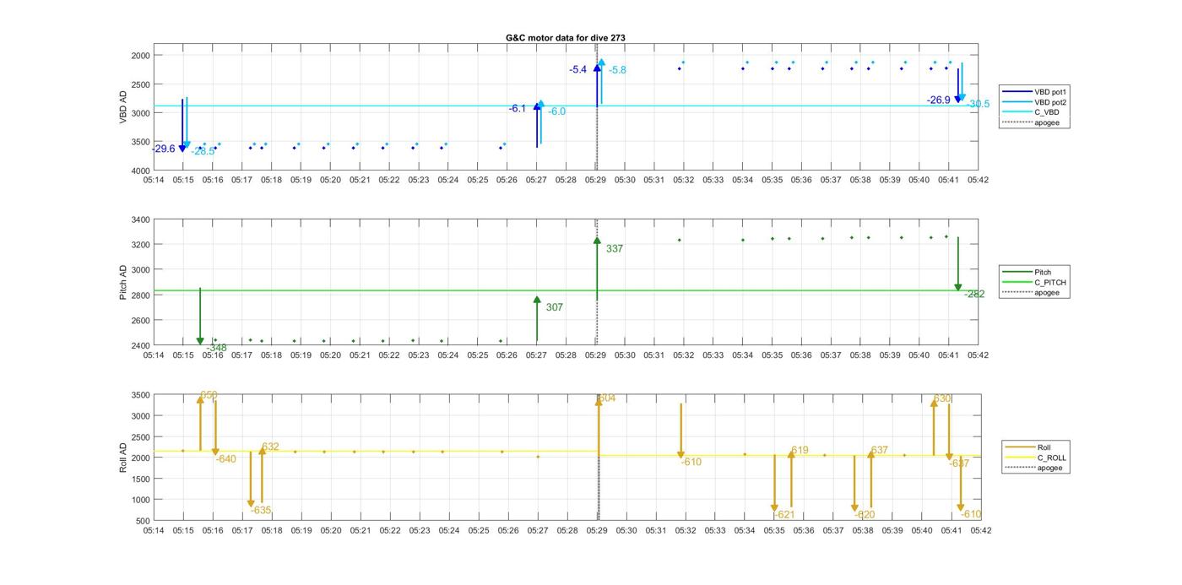Click the "-621" roll move label
This screenshot has width=1182, height=585.
click(x=784, y=515)
